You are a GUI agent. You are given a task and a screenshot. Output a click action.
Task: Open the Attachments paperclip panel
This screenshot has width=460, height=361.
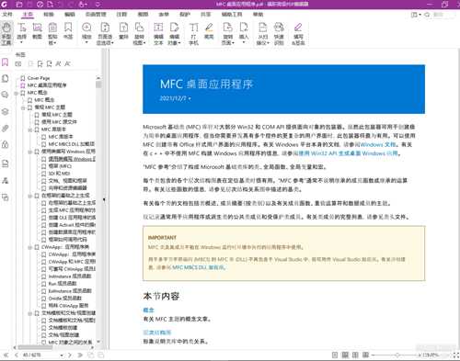pyautogui.click(x=6, y=128)
